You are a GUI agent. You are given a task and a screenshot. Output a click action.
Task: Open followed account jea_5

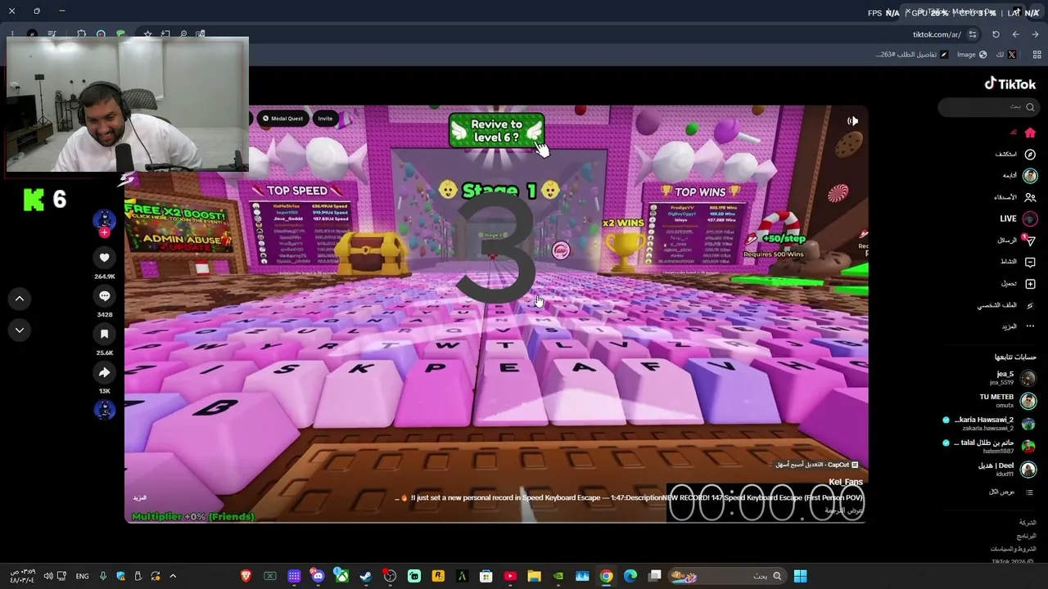click(1015, 378)
